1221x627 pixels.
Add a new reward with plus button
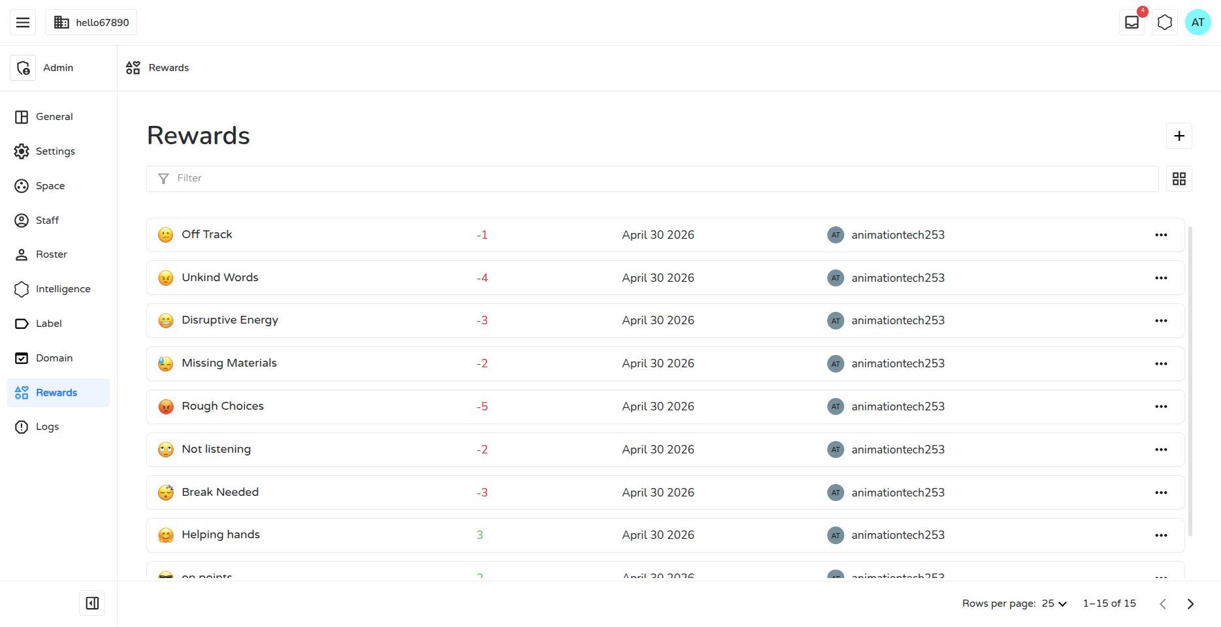[x=1179, y=136]
